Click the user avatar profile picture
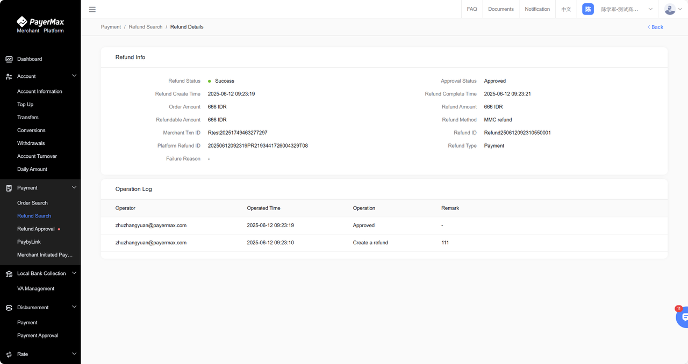The height and width of the screenshot is (364, 688). 670,9
